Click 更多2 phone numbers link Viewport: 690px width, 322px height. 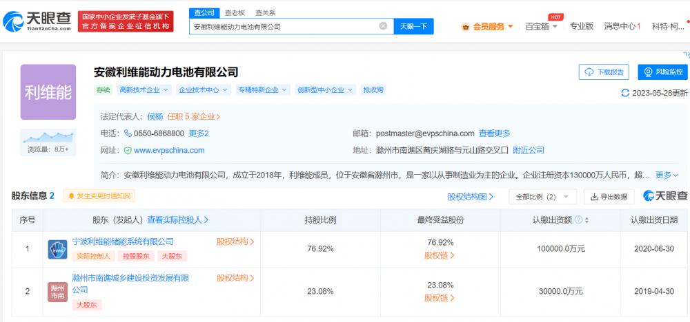click(x=199, y=133)
